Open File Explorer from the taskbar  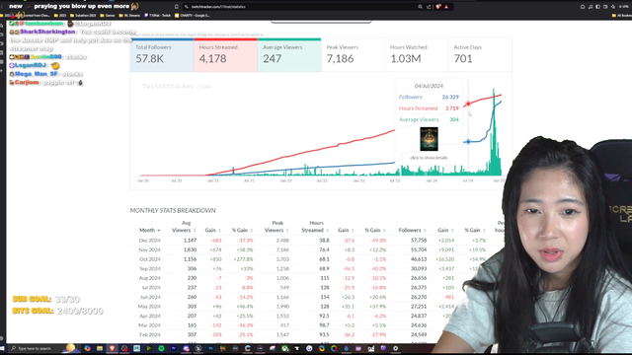point(100,348)
